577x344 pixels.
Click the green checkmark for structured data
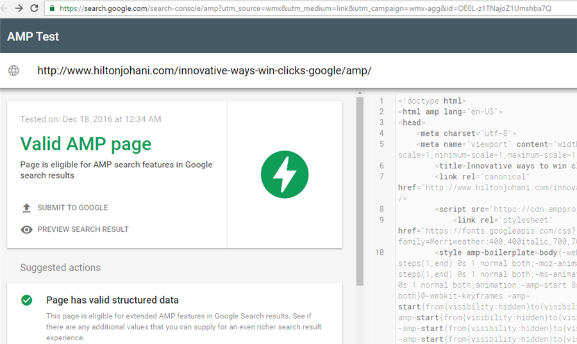click(26, 300)
